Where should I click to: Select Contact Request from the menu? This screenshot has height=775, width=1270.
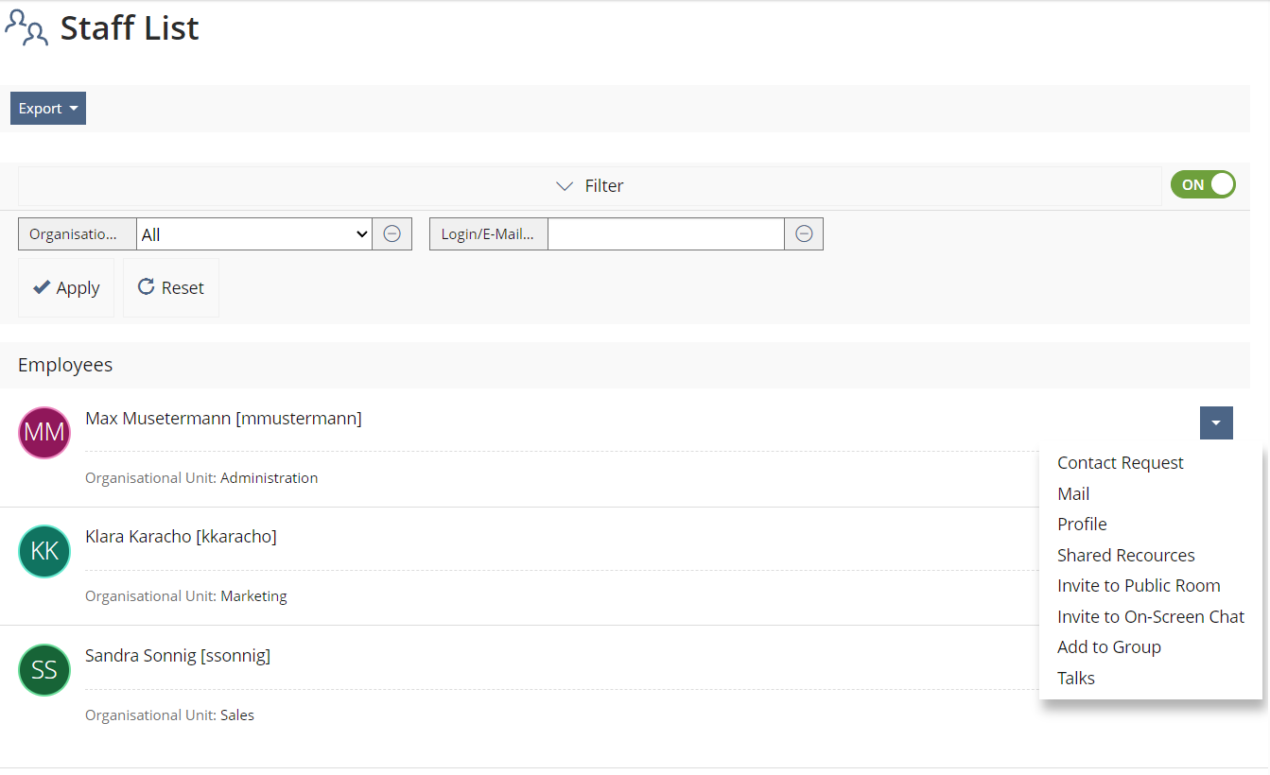click(1120, 463)
